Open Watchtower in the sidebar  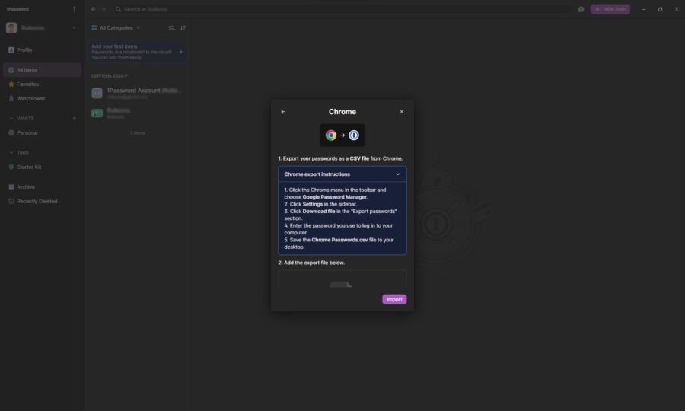(42, 99)
